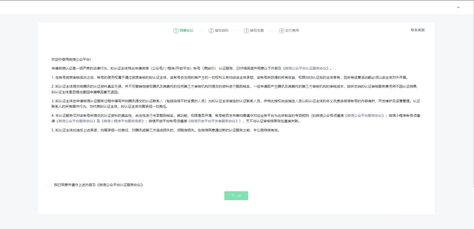This screenshot has height=229, width=474.
Task: Click the 联系客服 link
Action: (418, 30)
